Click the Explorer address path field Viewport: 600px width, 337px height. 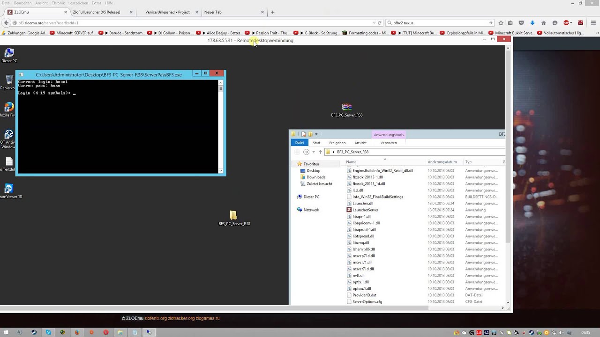point(415,152)
